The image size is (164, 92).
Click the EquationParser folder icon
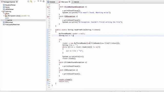click(x=4, y=5)
